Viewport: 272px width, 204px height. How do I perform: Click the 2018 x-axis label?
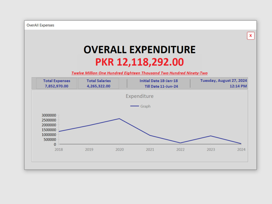[x=59, y=150]
